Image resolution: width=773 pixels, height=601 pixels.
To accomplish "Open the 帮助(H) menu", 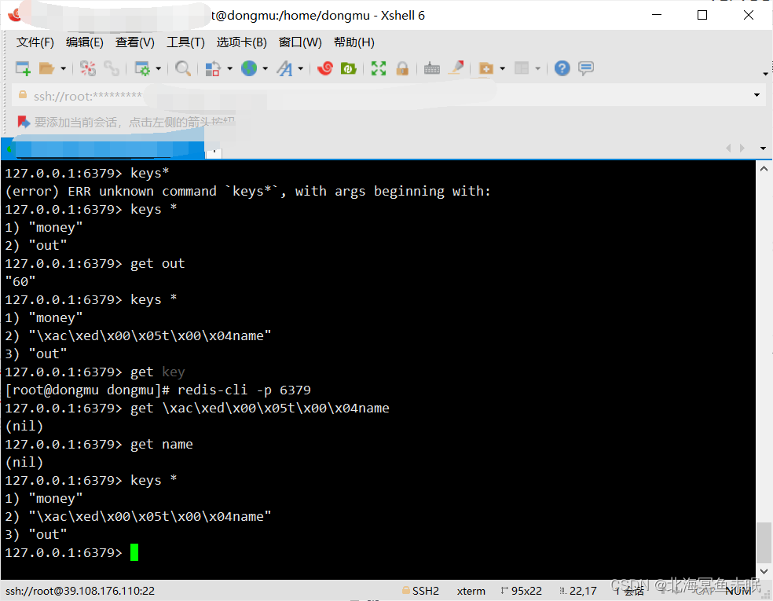I will (x=354, y=42).
